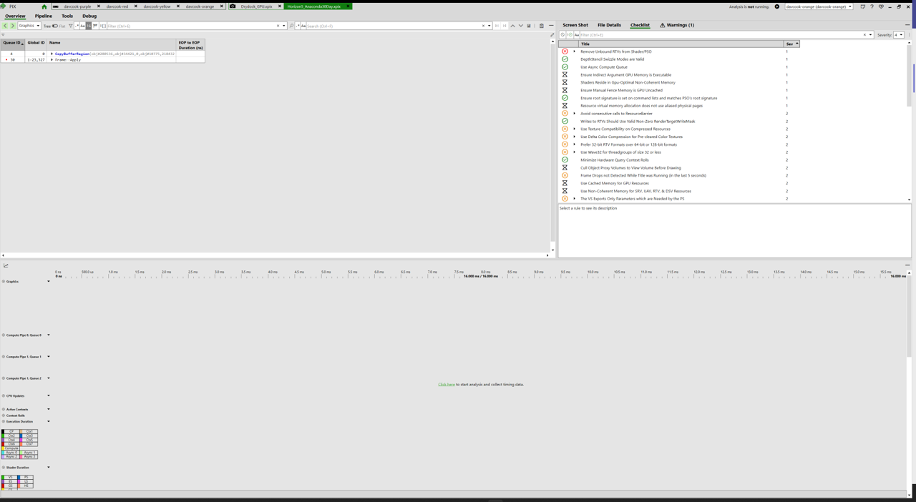Open the davcook-orange connection dropdown

(x=819, y=6)
